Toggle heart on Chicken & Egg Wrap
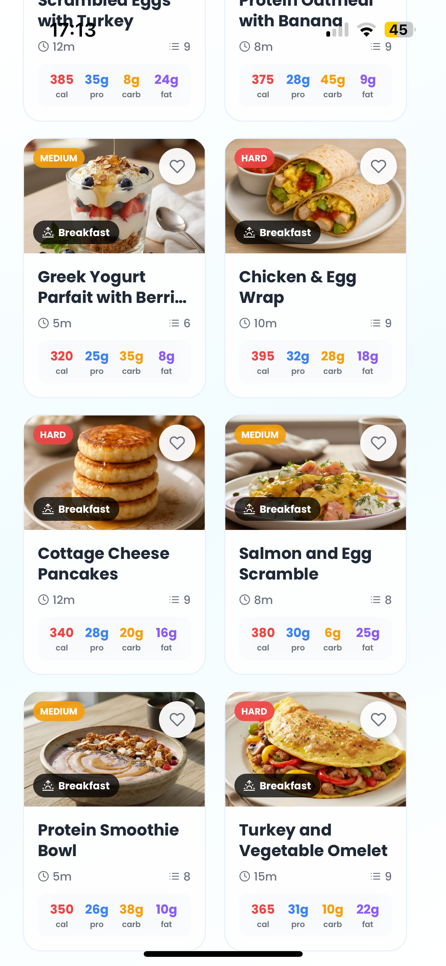 [x=378, y=166]
